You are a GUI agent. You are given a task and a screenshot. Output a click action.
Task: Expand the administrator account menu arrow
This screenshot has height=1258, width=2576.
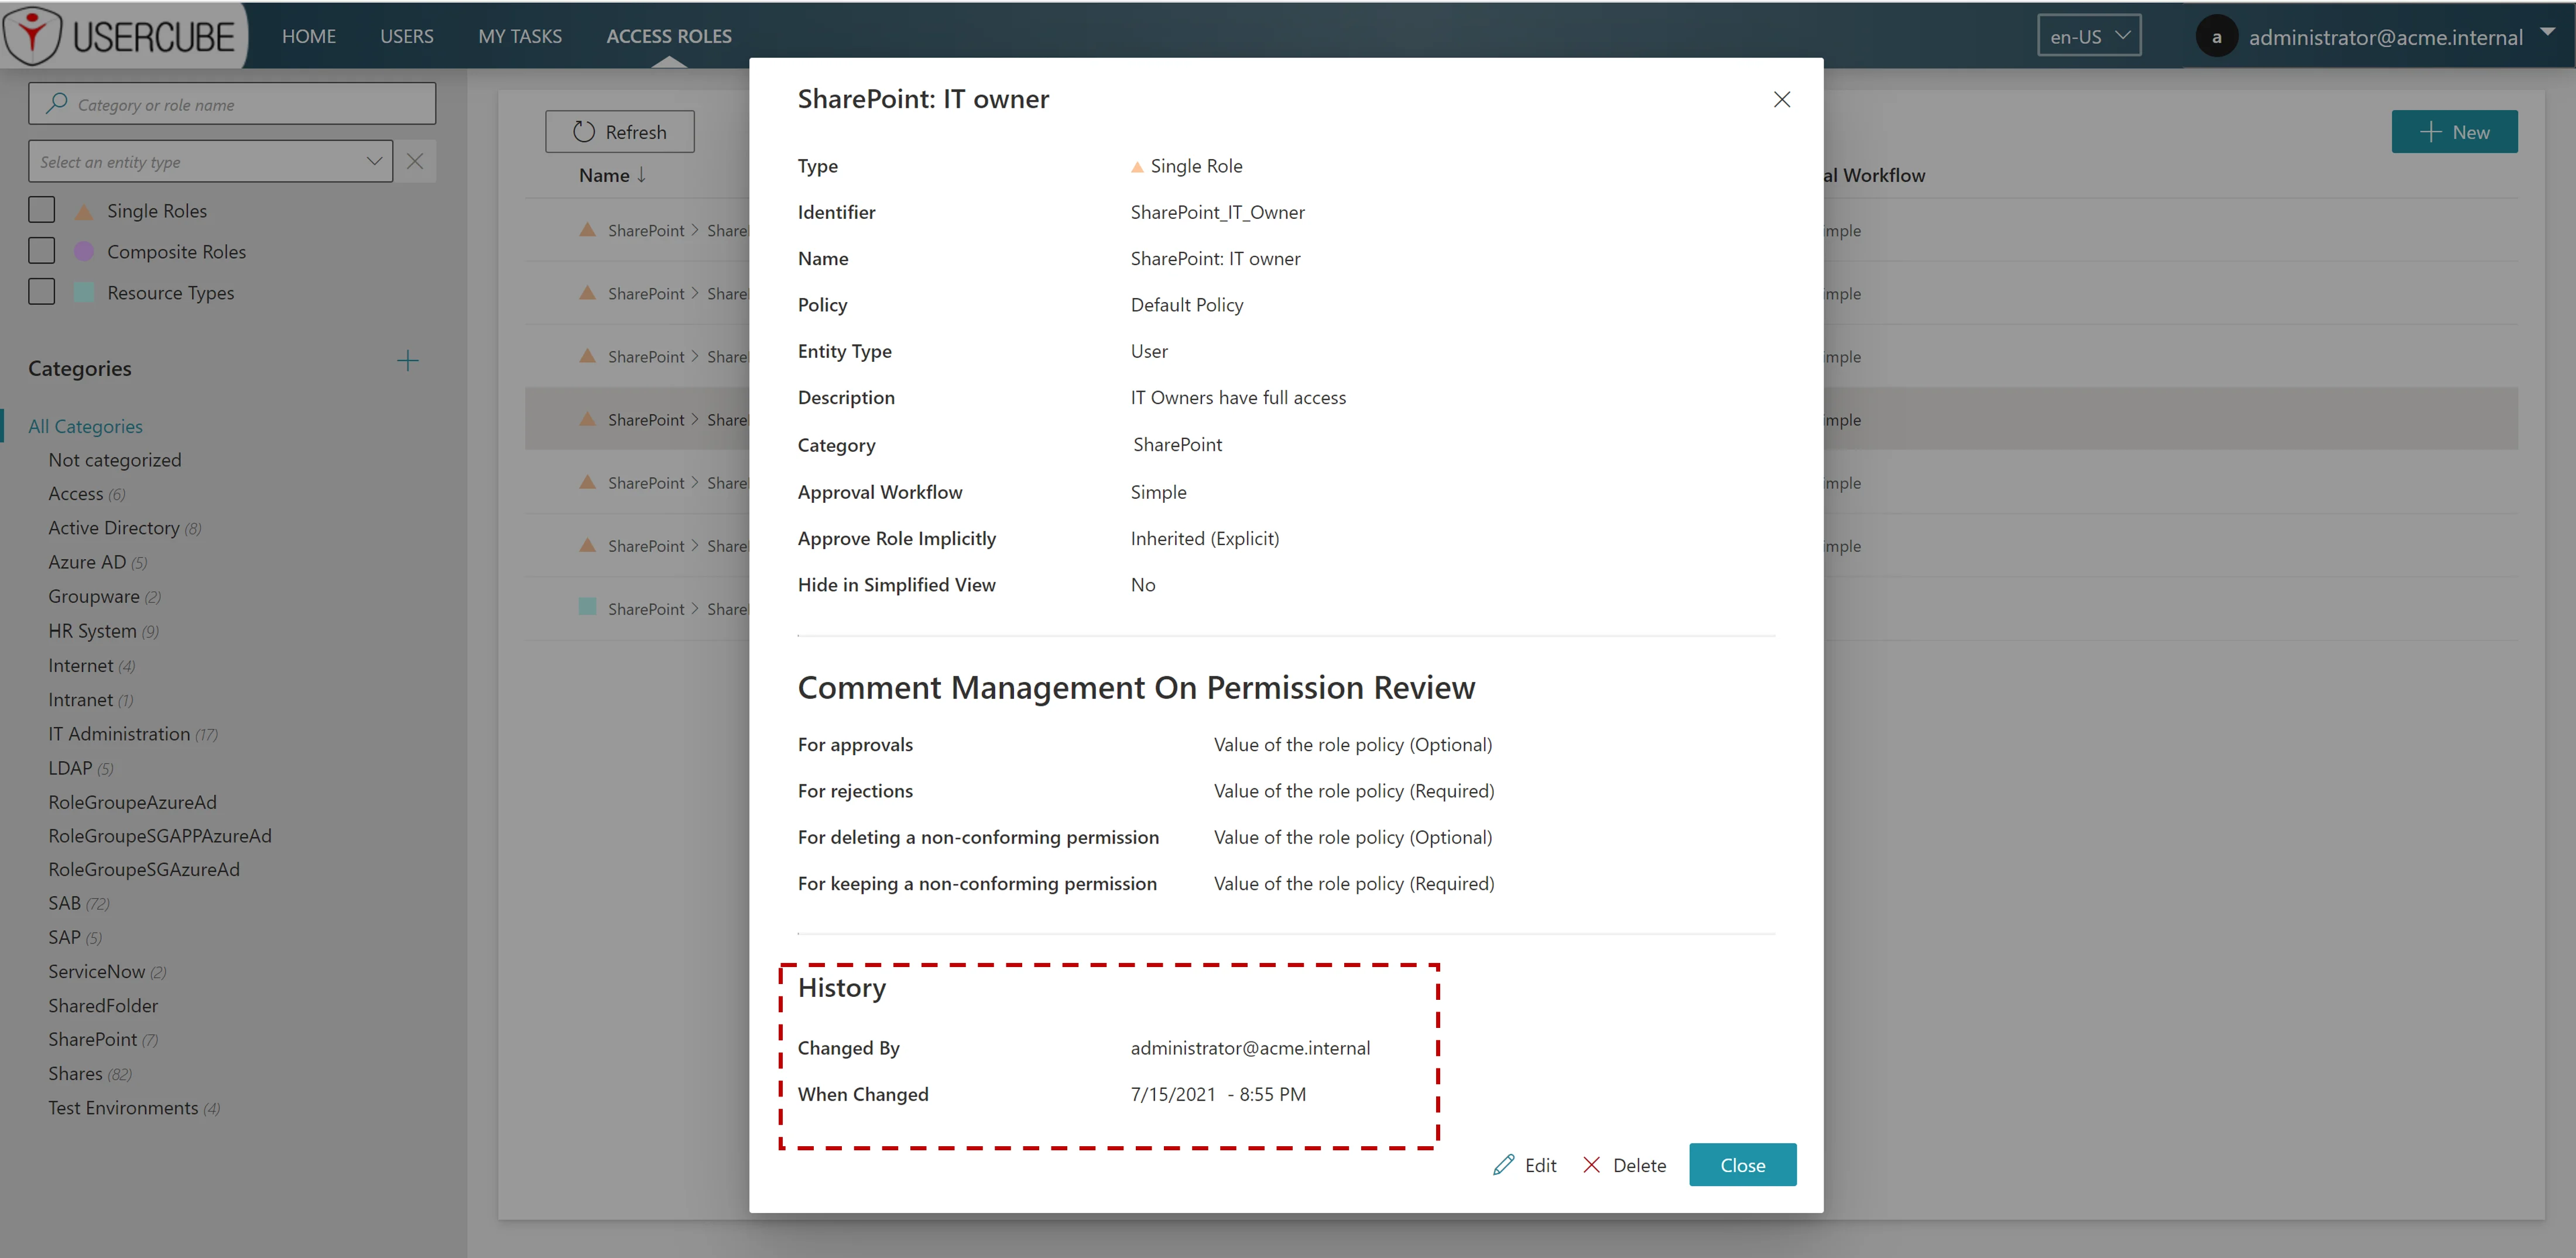click(2547, 32)
